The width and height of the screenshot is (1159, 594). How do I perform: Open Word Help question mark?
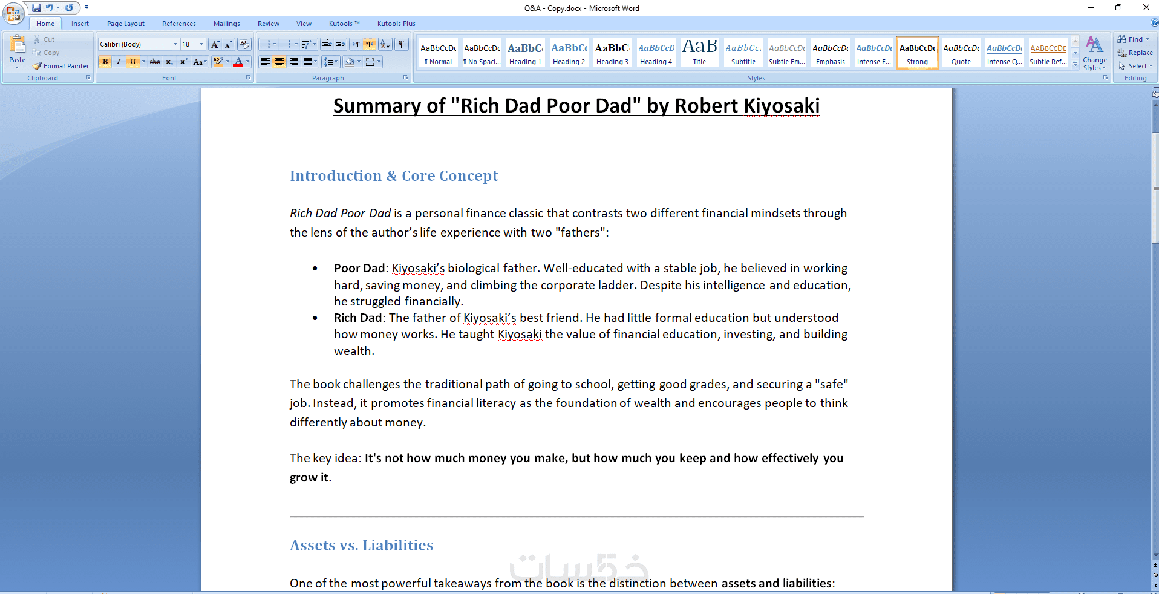tap(1154, 23)
